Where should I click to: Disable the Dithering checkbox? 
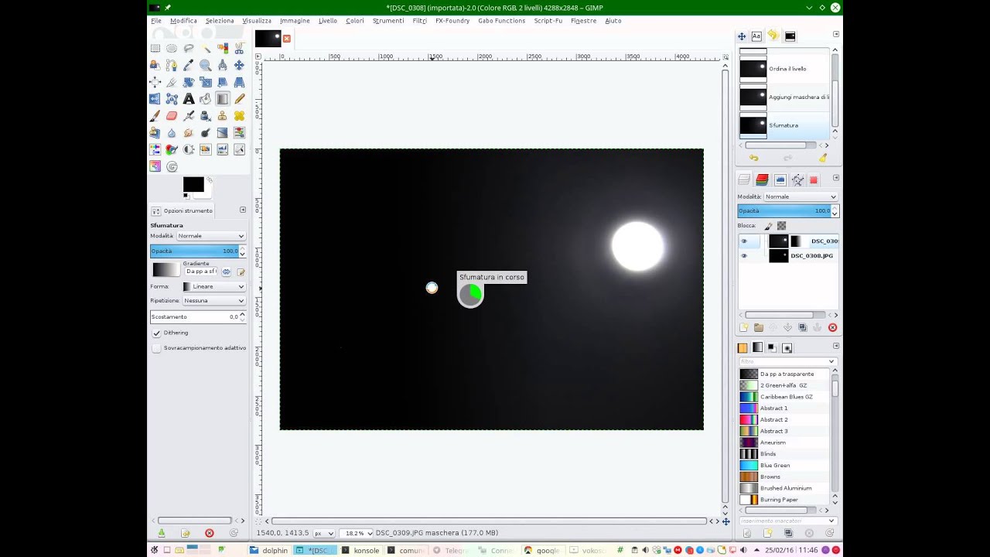click(x=156, y=333)
